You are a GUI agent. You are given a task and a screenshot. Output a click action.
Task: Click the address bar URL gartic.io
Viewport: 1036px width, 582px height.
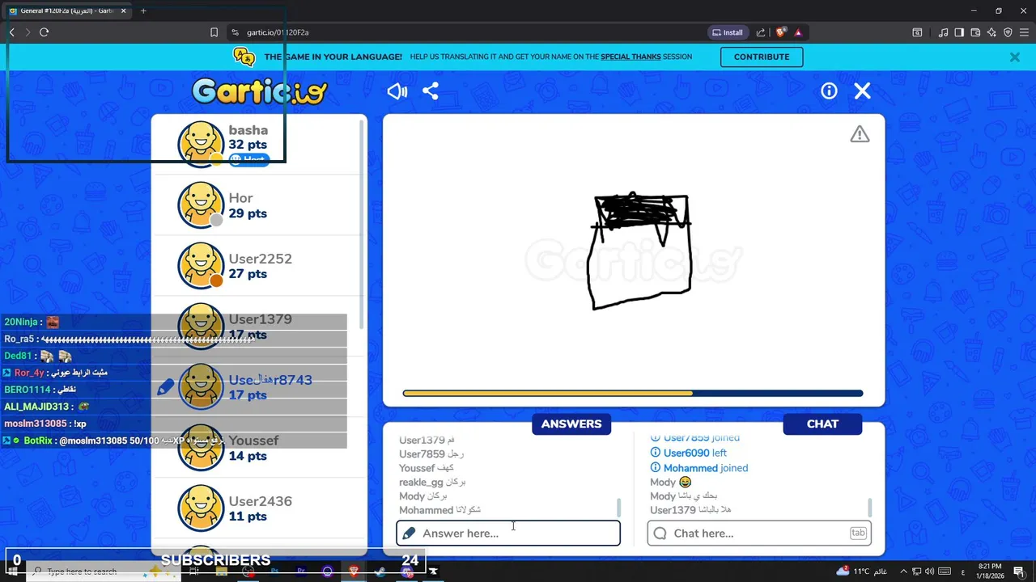(278, 32)
